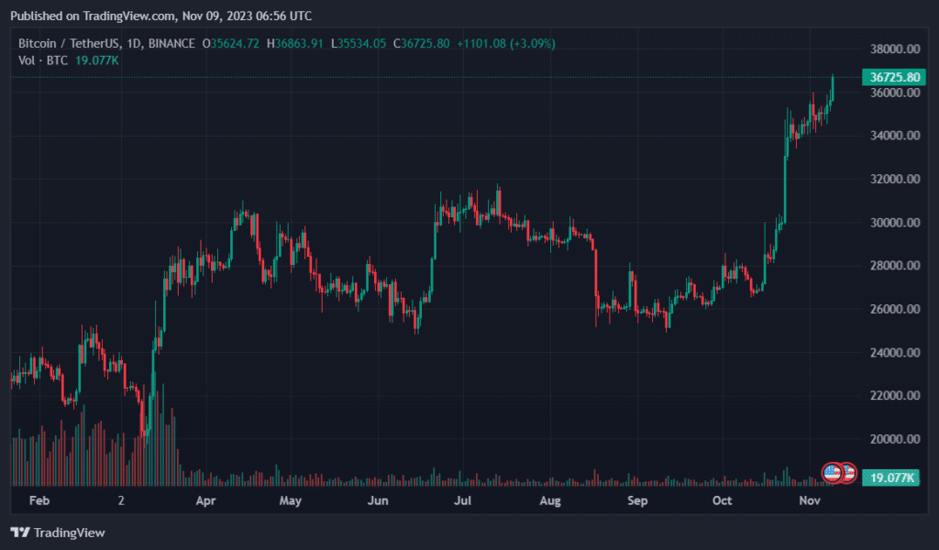Click the 'Sep' label on the time axis

pos(637,500)
